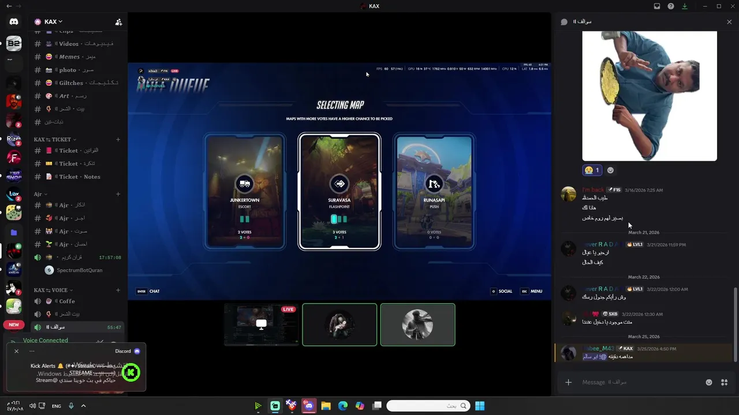
Task: Open the Lax server icon
Action: [x=14, y=195]
